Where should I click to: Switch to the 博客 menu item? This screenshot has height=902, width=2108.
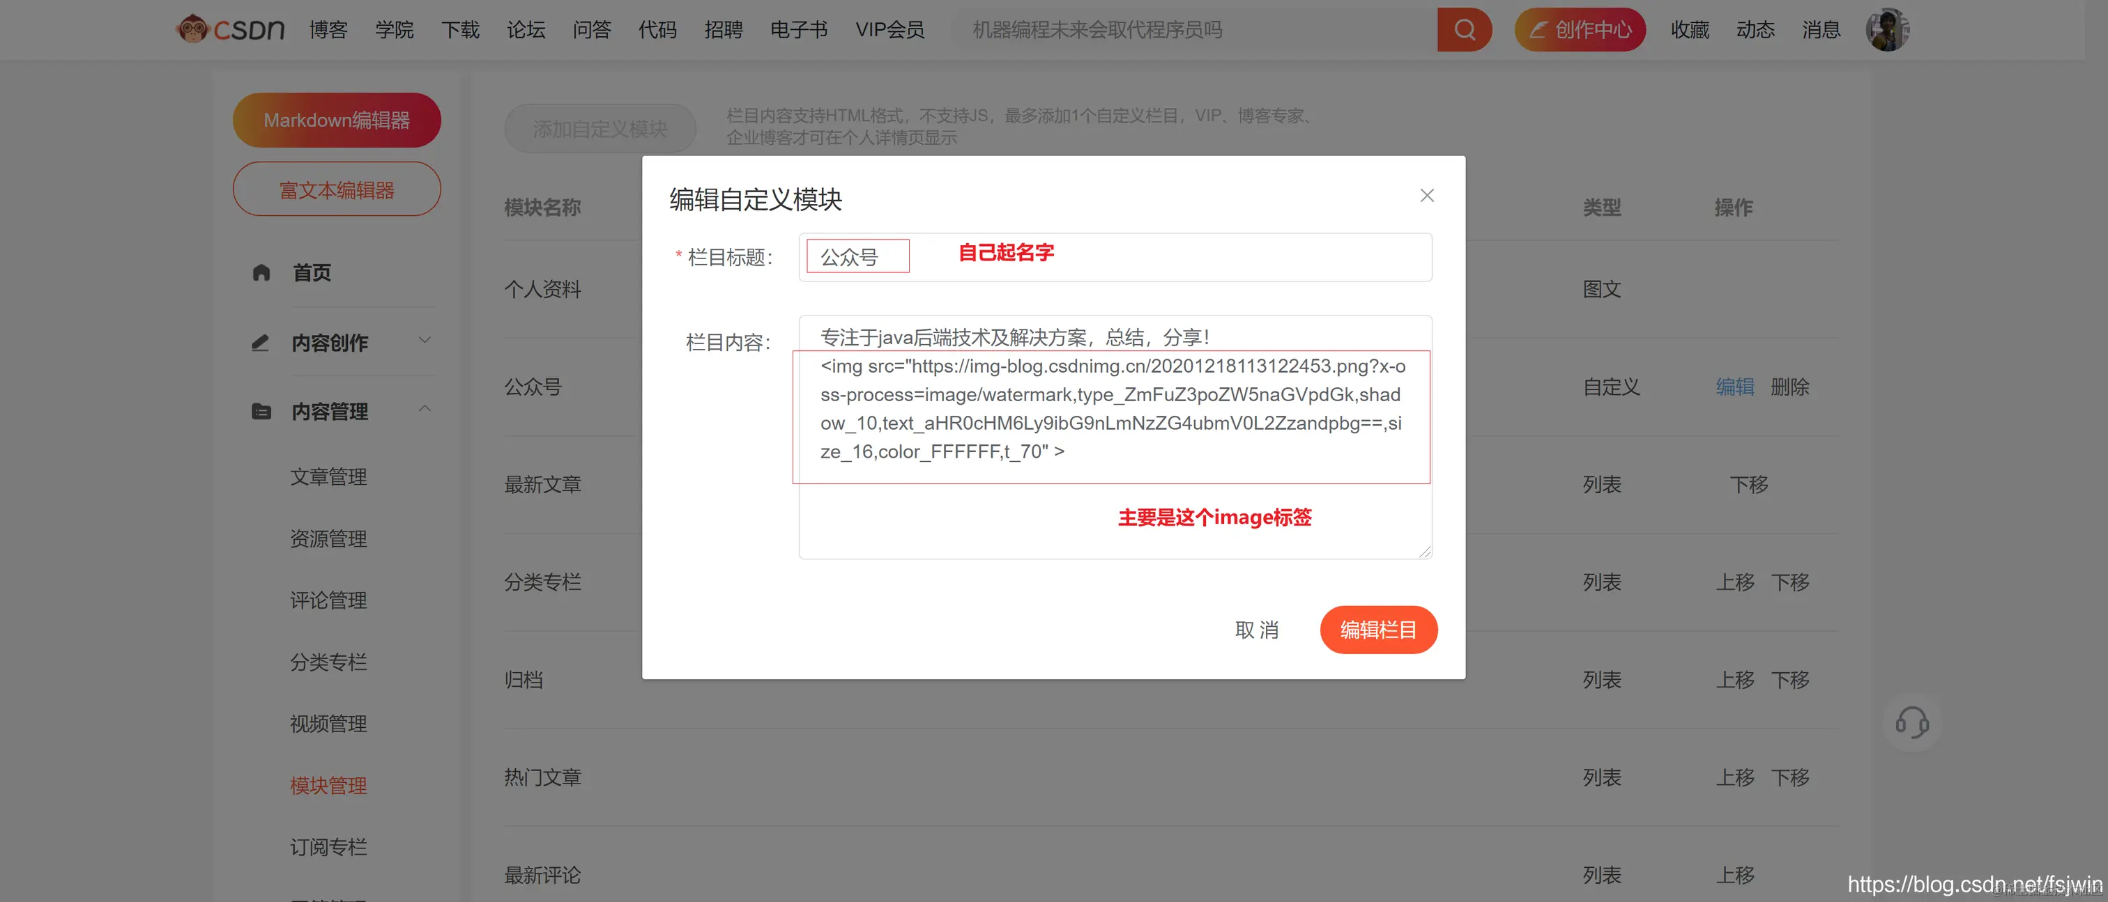click(x=328, y=29)
